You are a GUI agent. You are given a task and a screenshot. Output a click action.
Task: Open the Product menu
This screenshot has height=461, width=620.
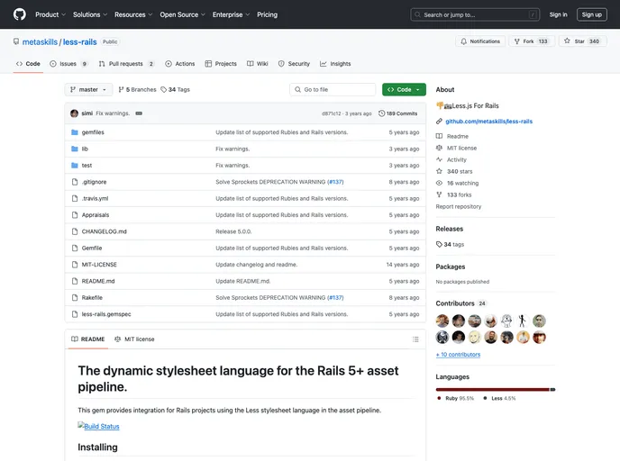click(50, 14)
